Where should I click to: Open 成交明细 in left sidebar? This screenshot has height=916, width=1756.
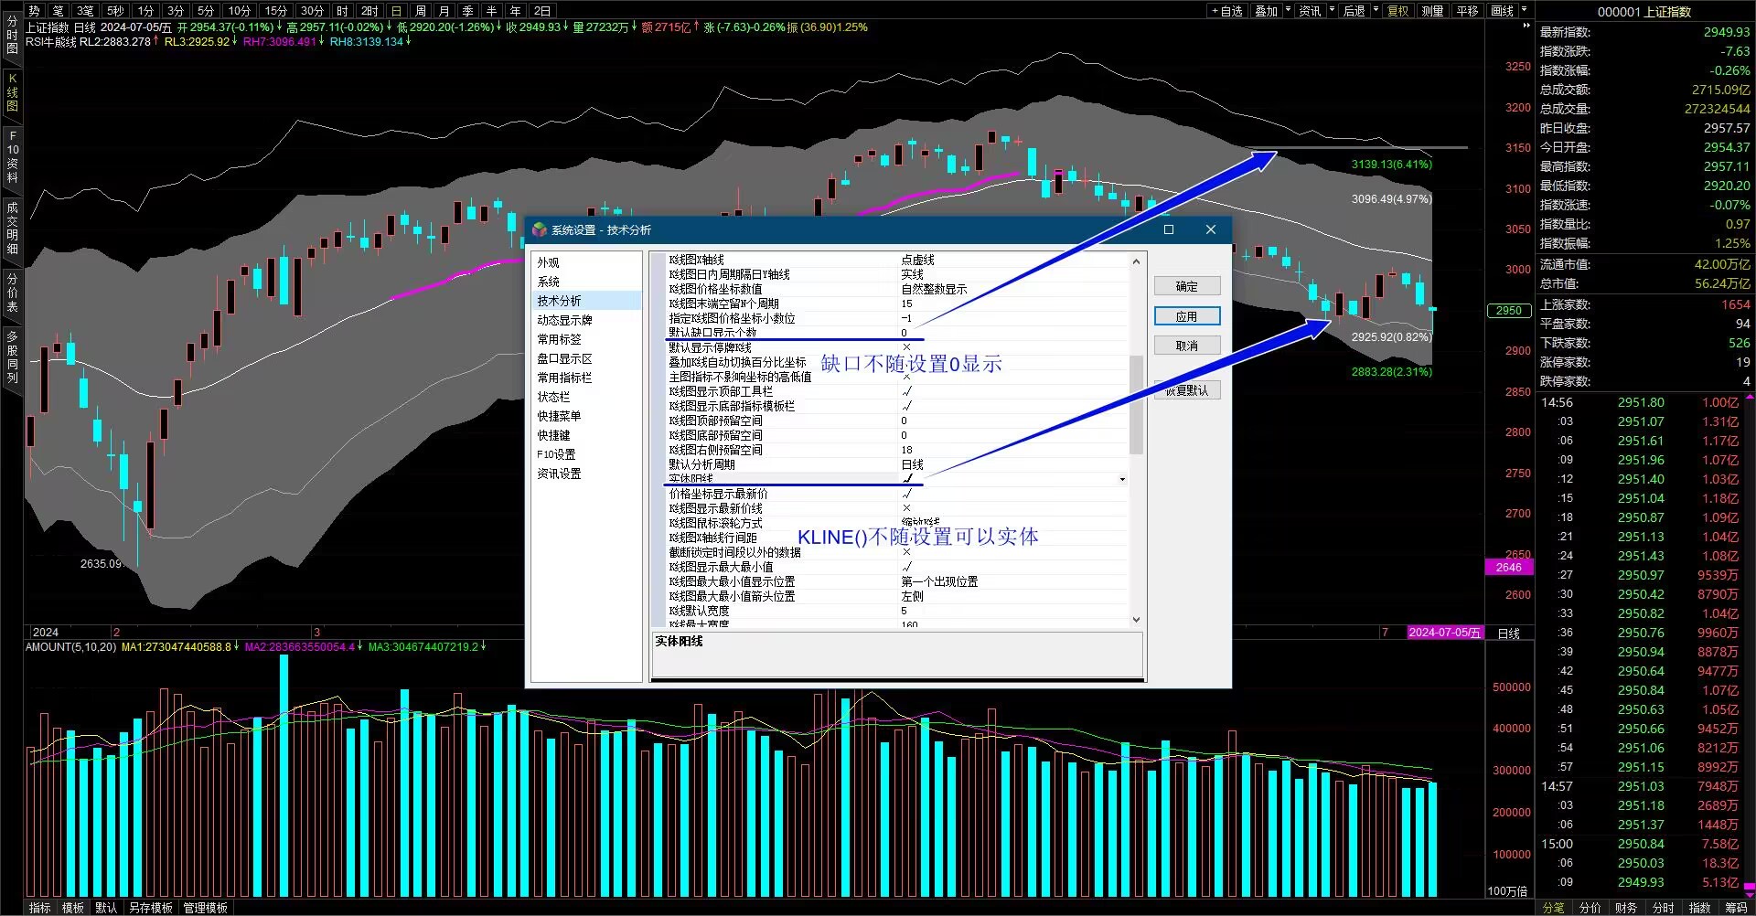12,229
